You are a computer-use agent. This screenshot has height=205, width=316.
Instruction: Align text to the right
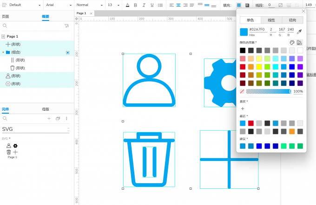pyautogui.click(x=185, y=5)
